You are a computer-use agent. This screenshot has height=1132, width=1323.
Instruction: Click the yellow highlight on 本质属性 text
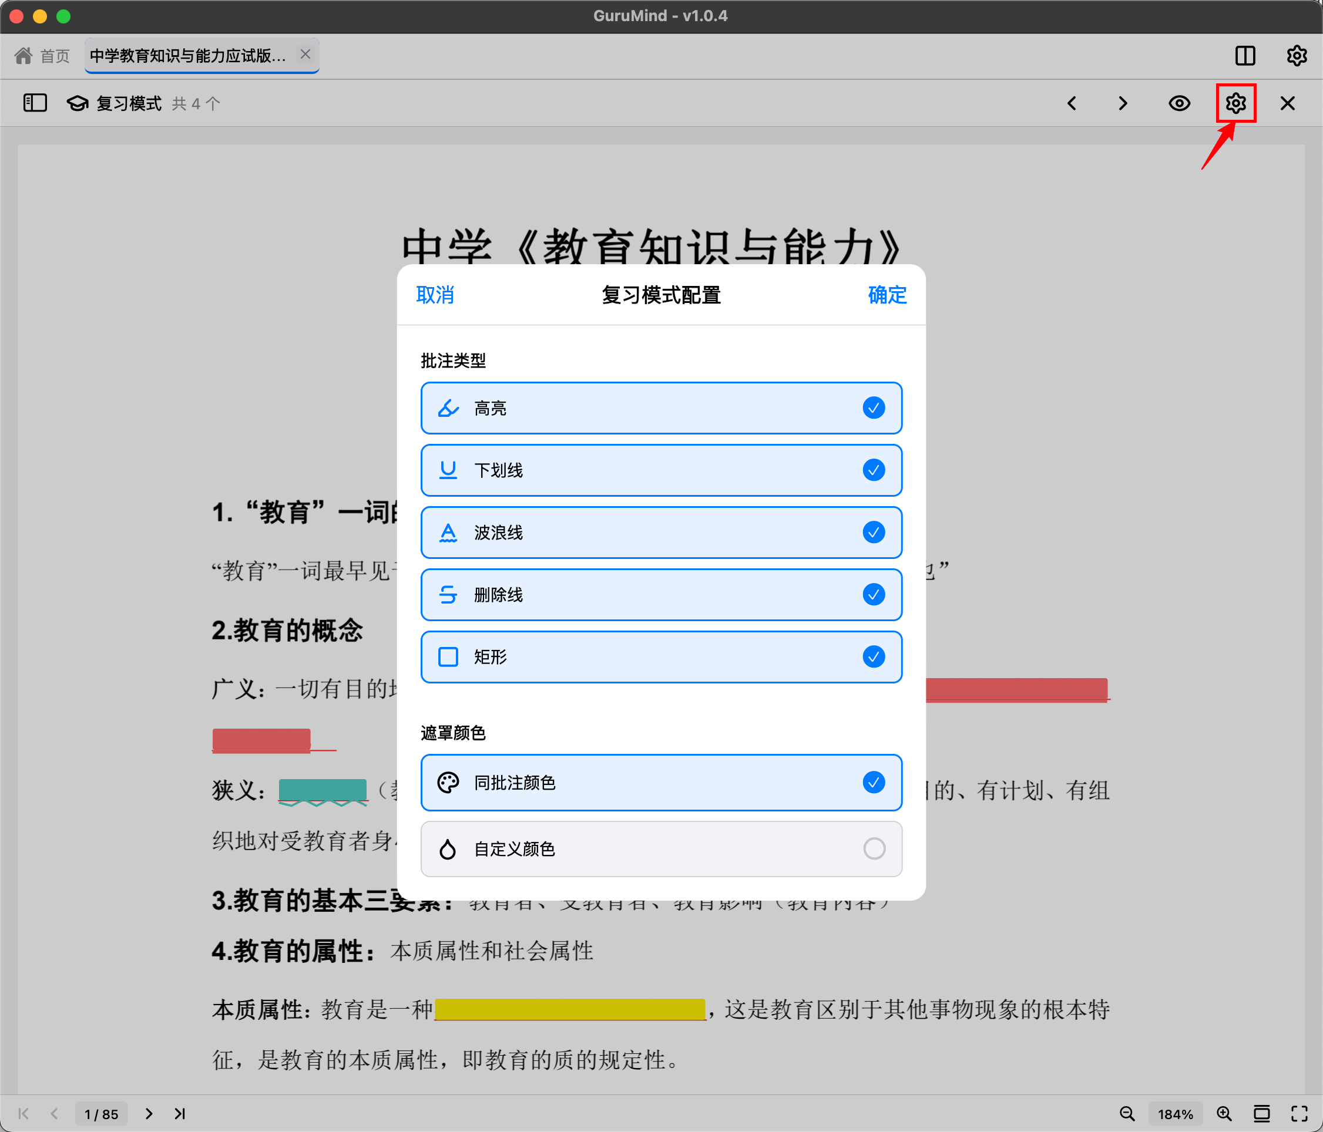[570, 1010]
